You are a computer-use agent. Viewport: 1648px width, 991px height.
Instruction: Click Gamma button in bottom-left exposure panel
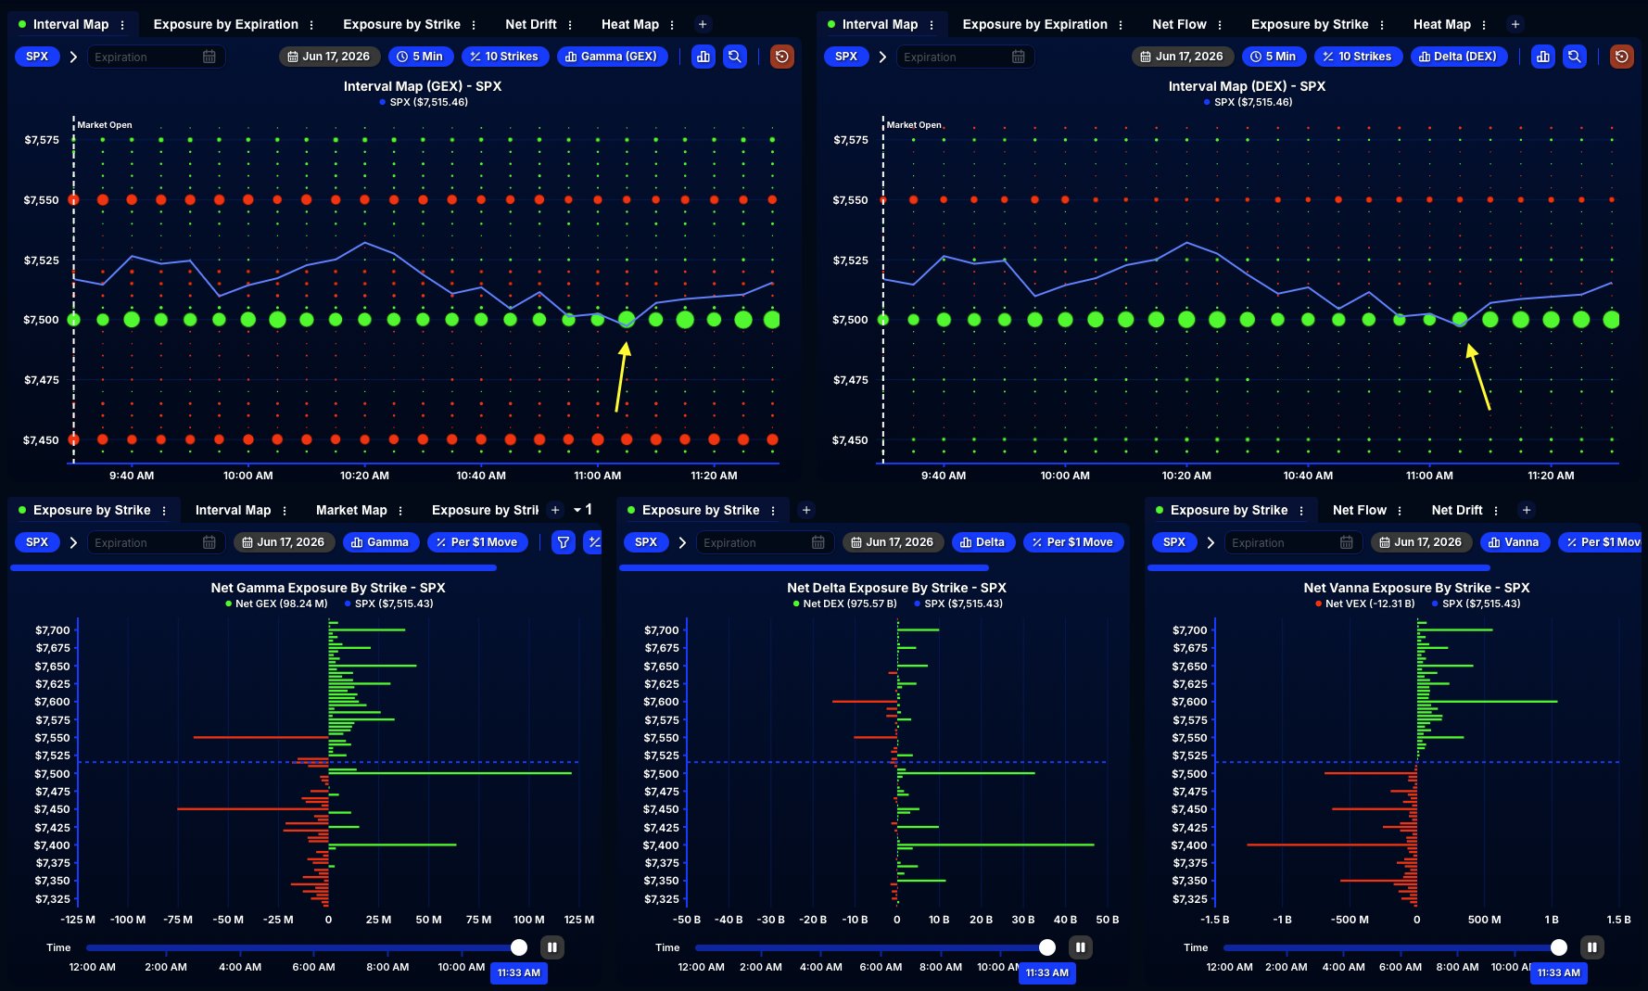pyautogui.click(x=381, y=542)
